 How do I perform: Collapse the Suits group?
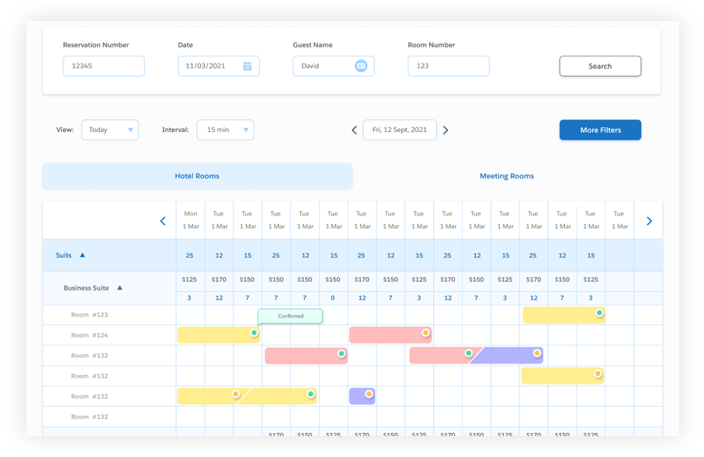[84, 254]
